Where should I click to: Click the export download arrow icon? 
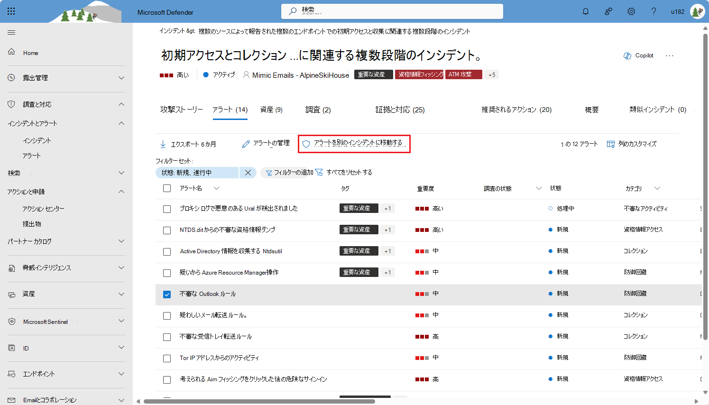[x=163, y=144]
